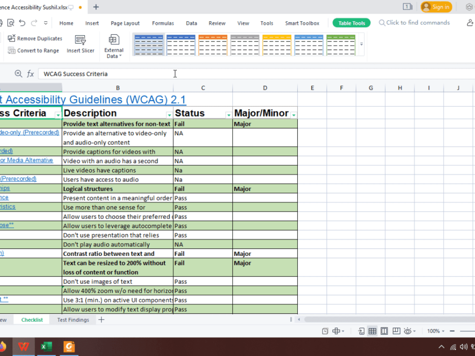Select the cell 'Live videos have captions'
The width and height of the screenshot is (475, 356).
(x=117, y=170)
